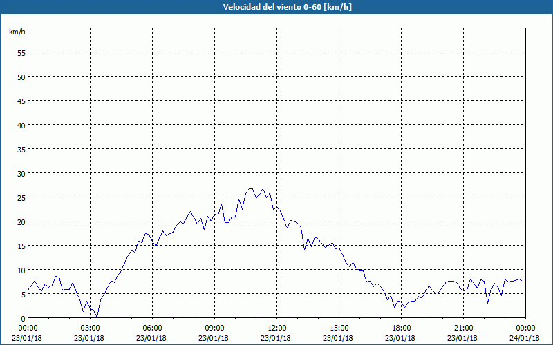Select the 15 tick label on the y-axis
This screenshot has height=345, width=553.
pos(21,246)
